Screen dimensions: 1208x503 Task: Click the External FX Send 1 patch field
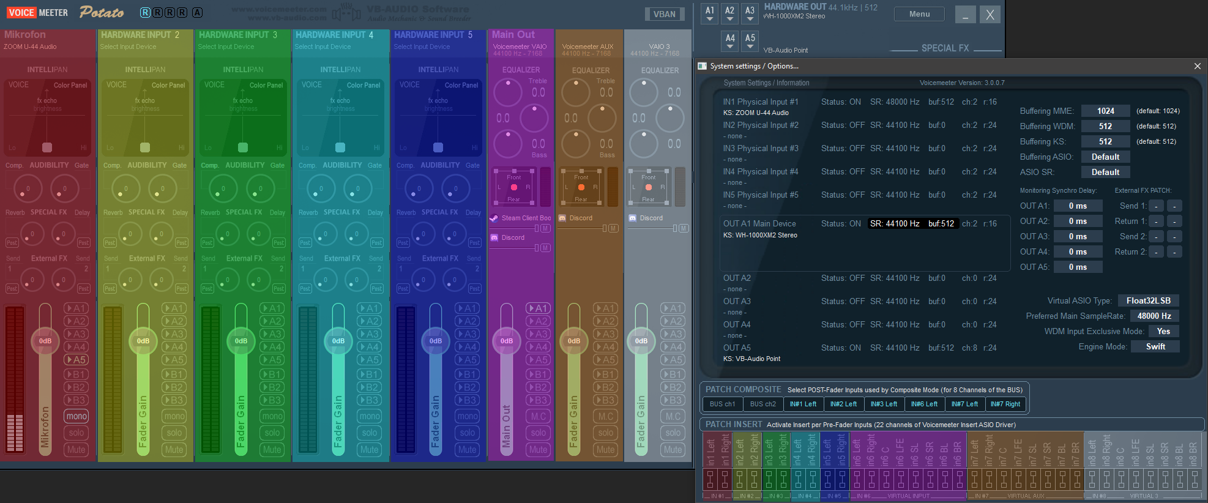1156,206
